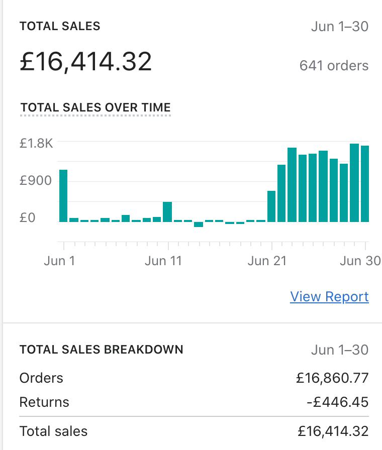Click the 'Total Sales Over Time' underlined heading
Viewport: 382px width, 450px height.
[x=95, y=107]
